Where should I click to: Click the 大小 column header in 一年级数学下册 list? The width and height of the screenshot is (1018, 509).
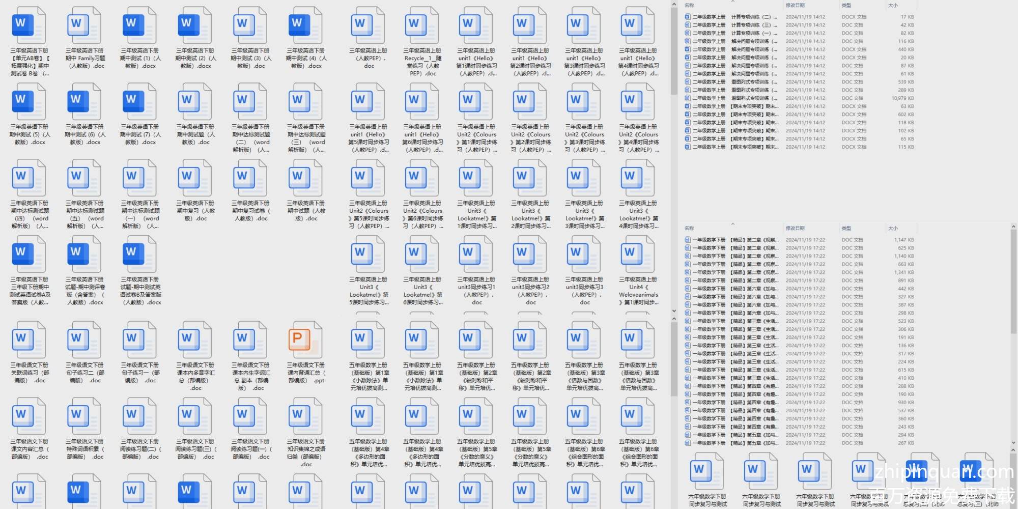pyautogui.click(x=893, y=228)
